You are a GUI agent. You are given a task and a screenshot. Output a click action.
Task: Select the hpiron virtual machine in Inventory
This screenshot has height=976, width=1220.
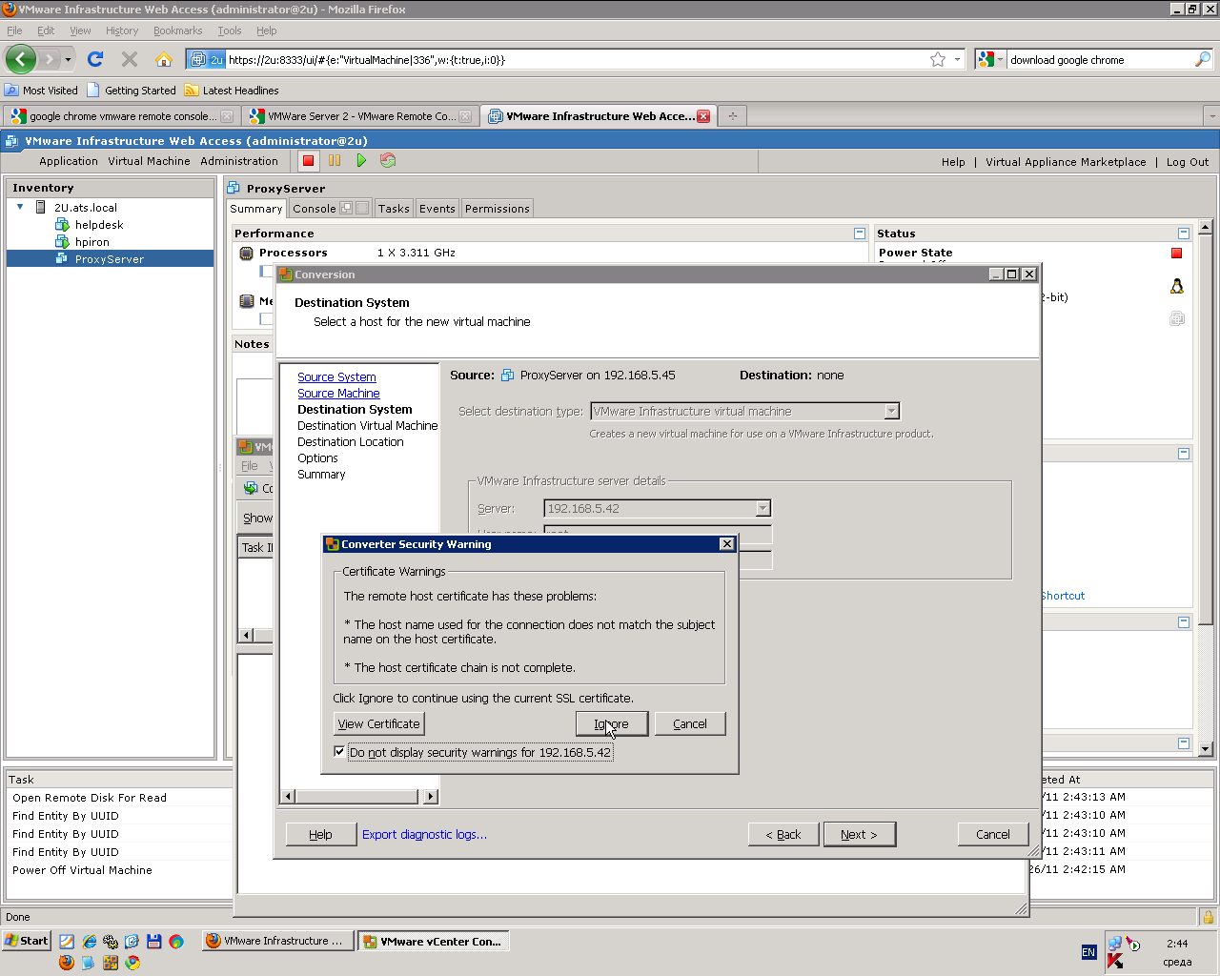coord(92,242)
